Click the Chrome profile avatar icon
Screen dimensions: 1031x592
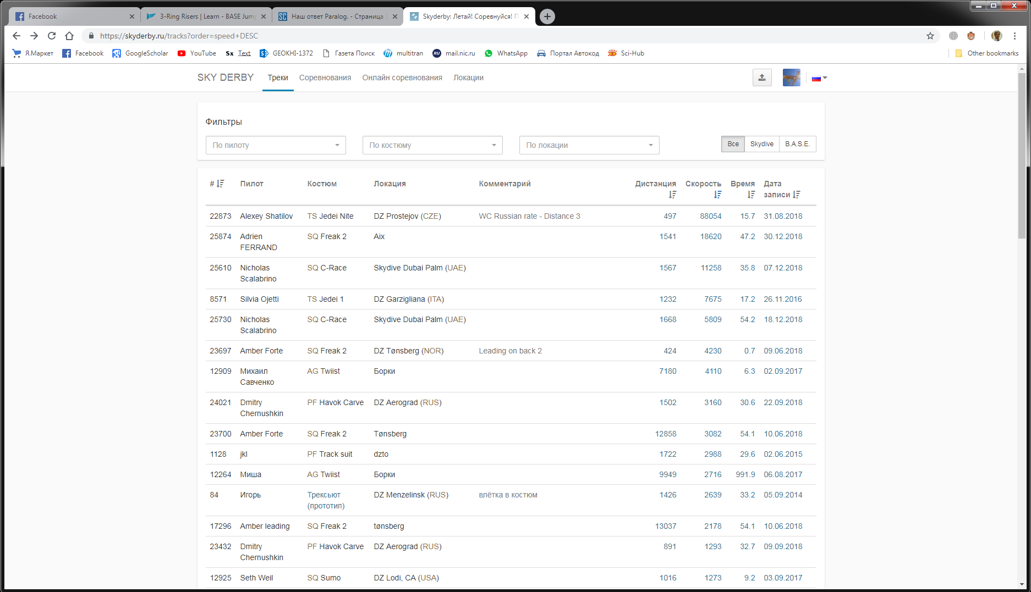click(x=997, y=36)
